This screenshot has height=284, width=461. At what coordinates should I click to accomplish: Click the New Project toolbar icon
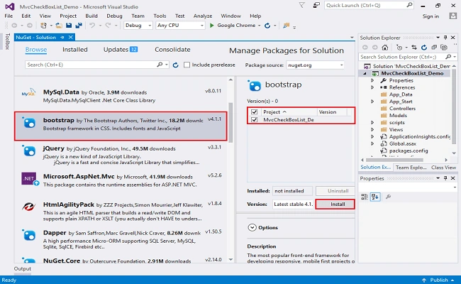point(43,26)
